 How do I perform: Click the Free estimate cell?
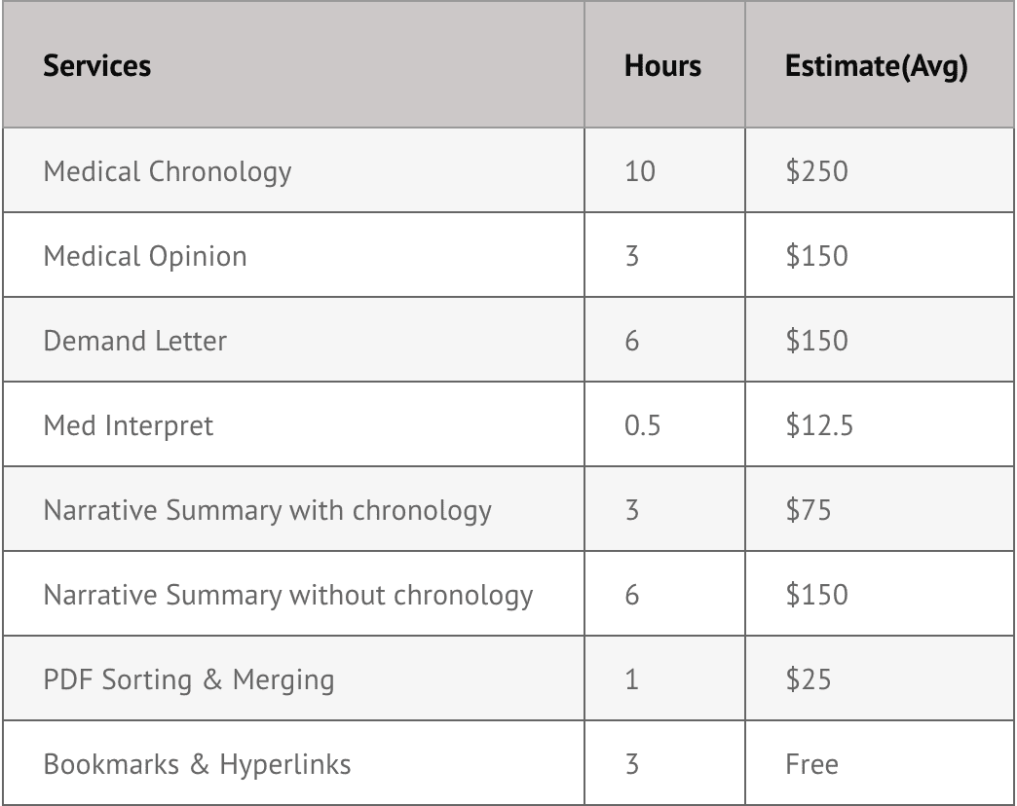coord(811,764)
